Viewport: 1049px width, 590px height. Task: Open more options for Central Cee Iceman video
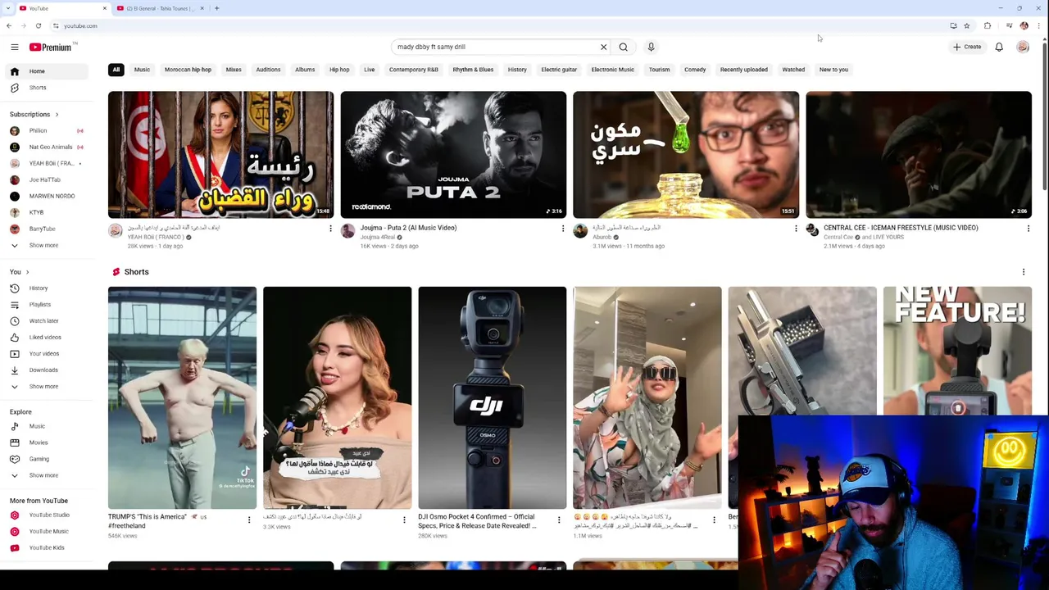tap(1028, 229)
